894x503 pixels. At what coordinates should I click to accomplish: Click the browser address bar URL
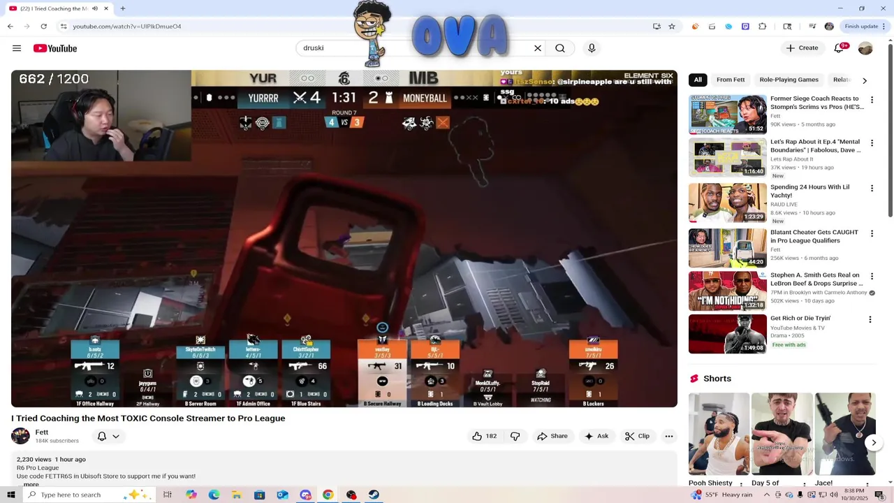[x=126, y=27]
